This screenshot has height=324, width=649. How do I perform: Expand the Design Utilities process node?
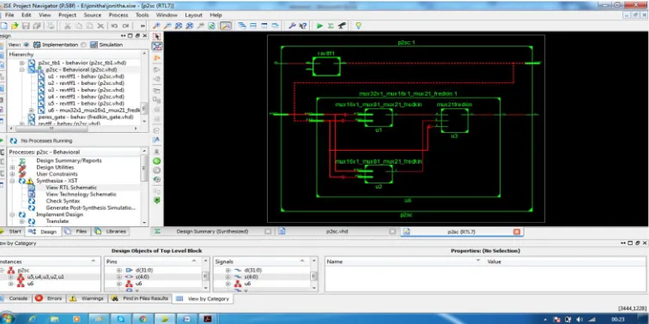[12, 167]
